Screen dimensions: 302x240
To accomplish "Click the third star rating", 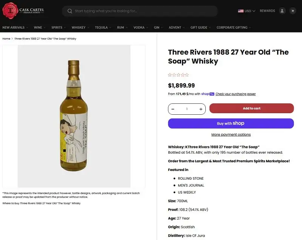I will point(178,75).
